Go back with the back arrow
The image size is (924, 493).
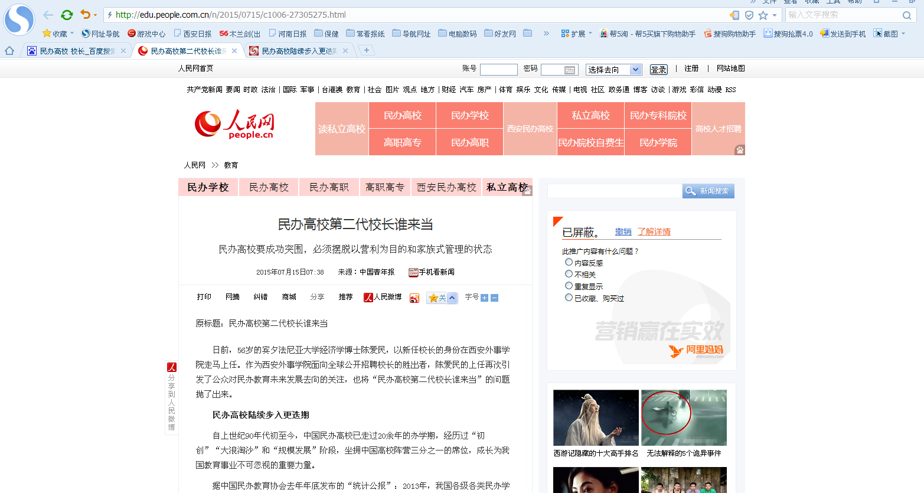(x=48, y=15)
